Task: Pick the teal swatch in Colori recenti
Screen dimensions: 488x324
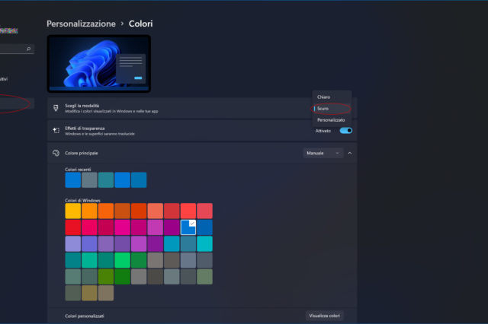Action: click(x=106, y=180)
